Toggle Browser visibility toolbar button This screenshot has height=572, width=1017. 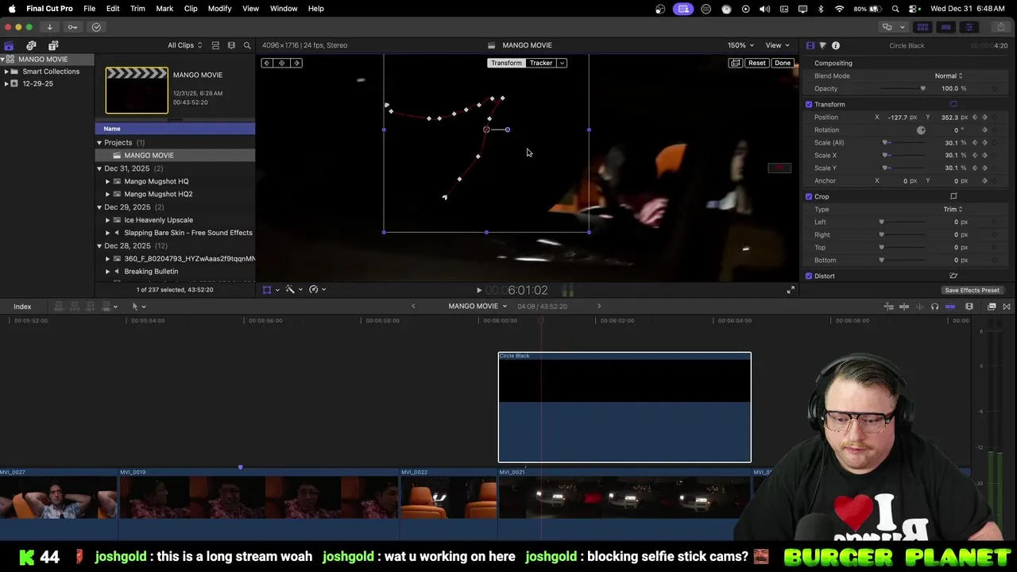point(922,27)
